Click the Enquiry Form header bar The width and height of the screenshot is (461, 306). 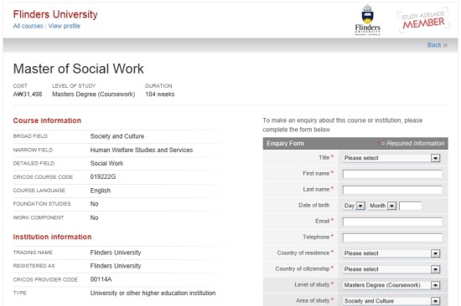point(355,144)
